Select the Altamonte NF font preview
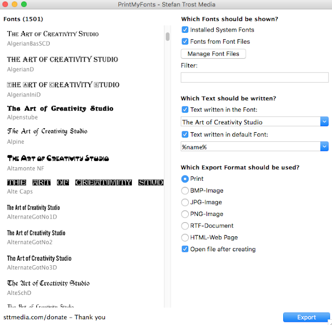The height and width of the screenshot is (325, 332). [x=58, y=158]
